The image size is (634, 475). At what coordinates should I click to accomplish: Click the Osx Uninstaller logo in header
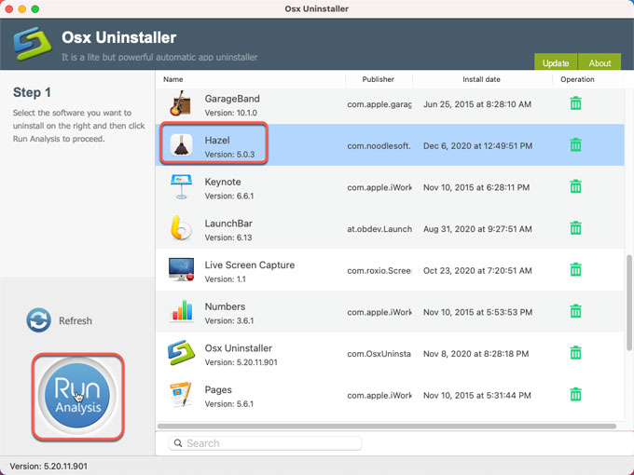(33, 44)
